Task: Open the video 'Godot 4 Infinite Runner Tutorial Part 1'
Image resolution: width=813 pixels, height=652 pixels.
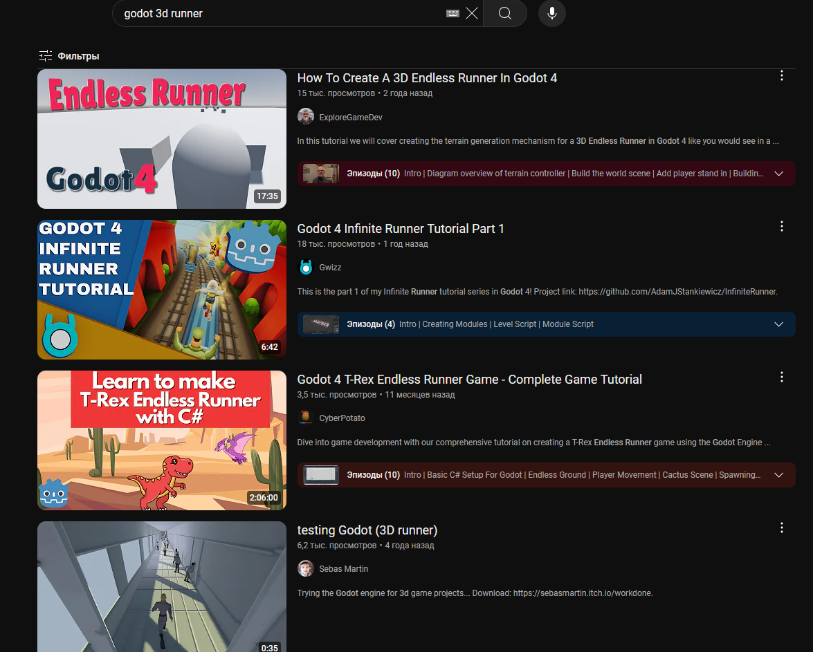Action: (x=401, y=229)
